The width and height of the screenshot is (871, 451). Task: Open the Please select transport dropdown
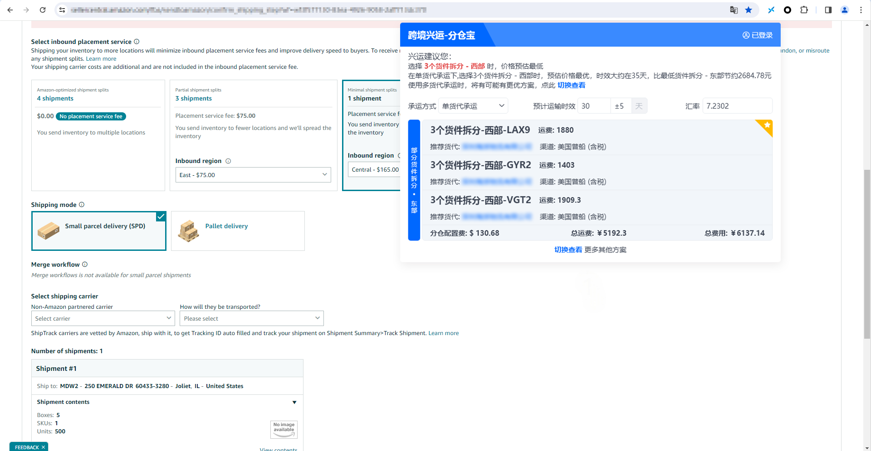(x=252, y=318)
